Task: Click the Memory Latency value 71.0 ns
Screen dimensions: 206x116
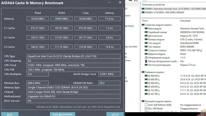Action: [x=109, y=19]
